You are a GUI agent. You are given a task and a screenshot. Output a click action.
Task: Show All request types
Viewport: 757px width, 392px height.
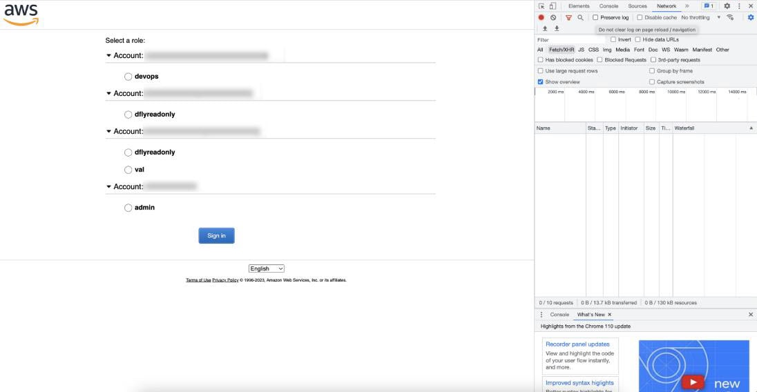click(x=540, y=50)
